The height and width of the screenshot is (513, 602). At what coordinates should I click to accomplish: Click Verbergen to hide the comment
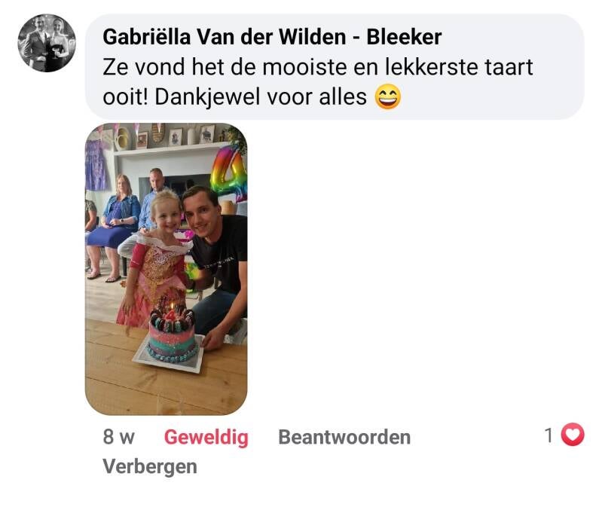(150, 466)
